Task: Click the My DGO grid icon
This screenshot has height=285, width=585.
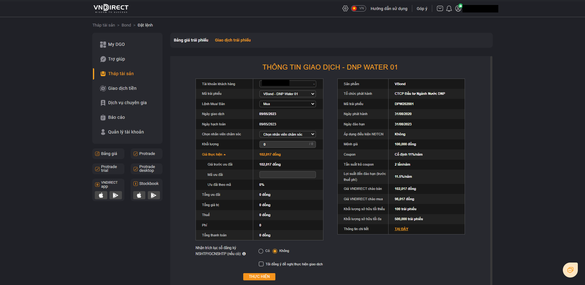Action: tap(103, 45)
